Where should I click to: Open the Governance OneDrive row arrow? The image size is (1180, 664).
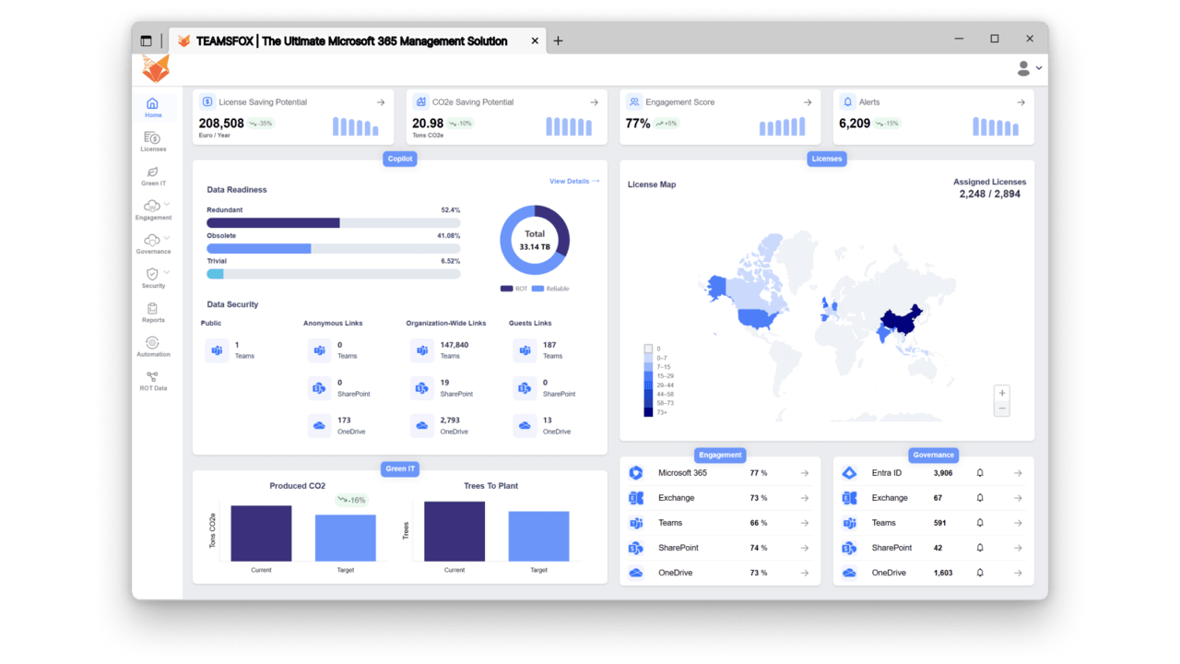[x=1018, y=573]
